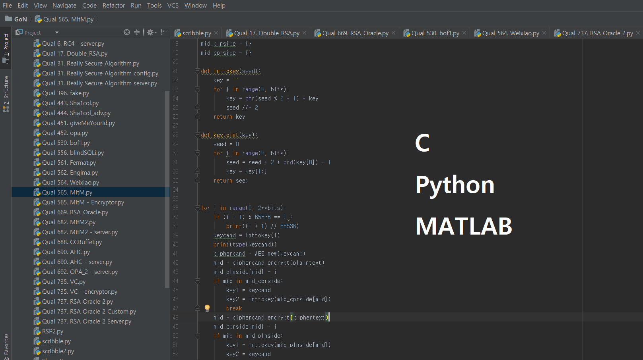The image size is (643, 360).
Task: Toggle the 1: Project side tool button
Action: coord(6,48)
